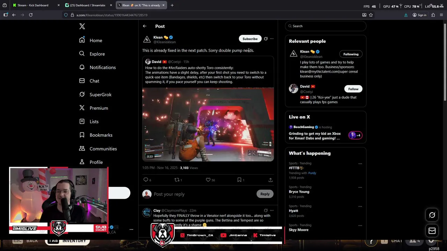The height and width of the screenshot is (251, 447).
Task: Click the Search box on X
Action: (x=325, y=26)
